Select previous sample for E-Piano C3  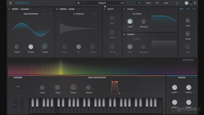point(93,14)
